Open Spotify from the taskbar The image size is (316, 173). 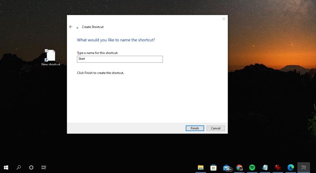(252, 167)
